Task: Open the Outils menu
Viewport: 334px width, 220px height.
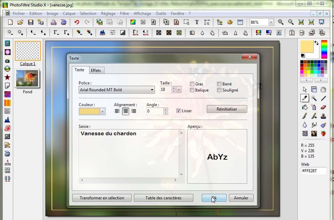Action: coord(161,14)
